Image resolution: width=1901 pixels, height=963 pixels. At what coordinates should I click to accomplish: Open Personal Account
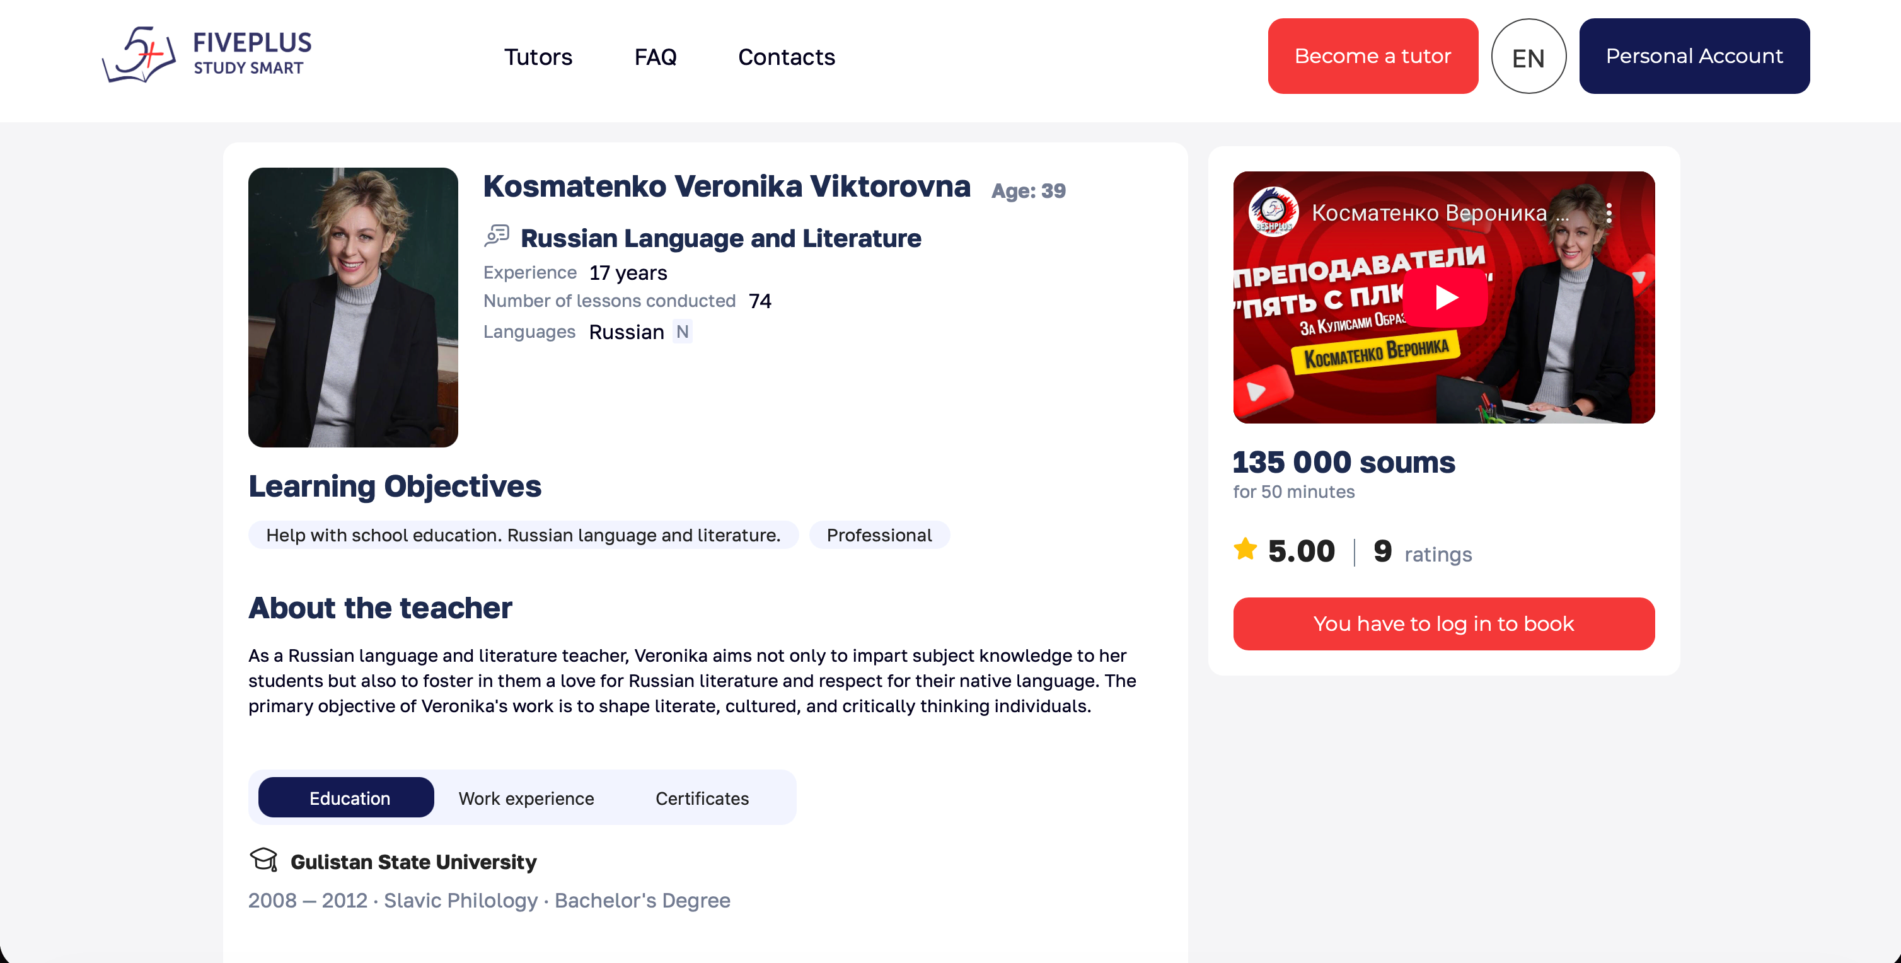[1693, 55]
